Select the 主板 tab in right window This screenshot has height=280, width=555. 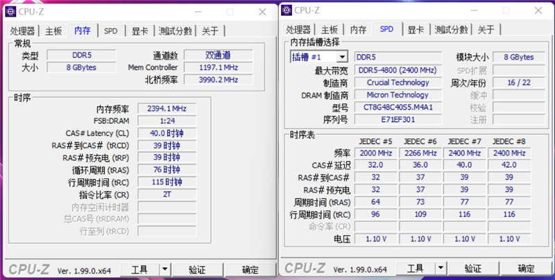tap(329, 29)
